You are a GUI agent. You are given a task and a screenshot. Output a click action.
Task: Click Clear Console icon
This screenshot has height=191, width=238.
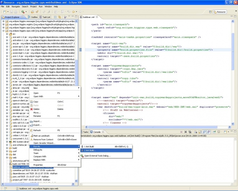pos(195,132)
